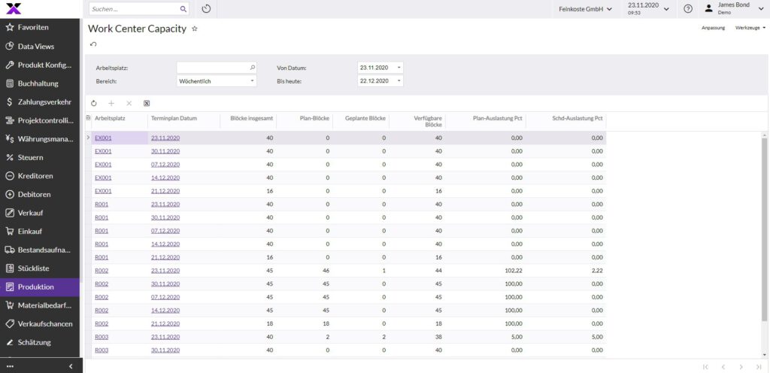Go to previous page arrow
This screenshot has height=373, width=770.
[x=723, y=367]
